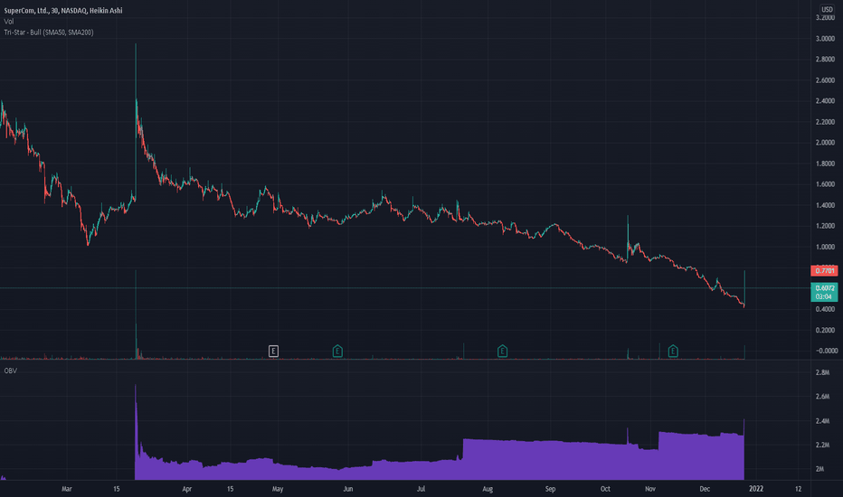Click the 15 label between Mar and Apr
843x497 pixels.
(117, 489)
